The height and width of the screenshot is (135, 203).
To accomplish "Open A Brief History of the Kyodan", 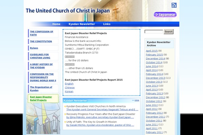I will (x=41, y=66).
